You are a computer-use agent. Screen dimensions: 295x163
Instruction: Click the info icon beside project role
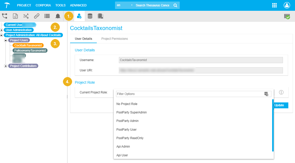click(x=281, y=92)
